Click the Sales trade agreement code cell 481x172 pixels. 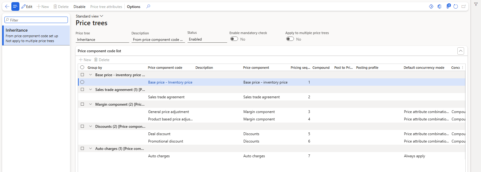point(166,97)
